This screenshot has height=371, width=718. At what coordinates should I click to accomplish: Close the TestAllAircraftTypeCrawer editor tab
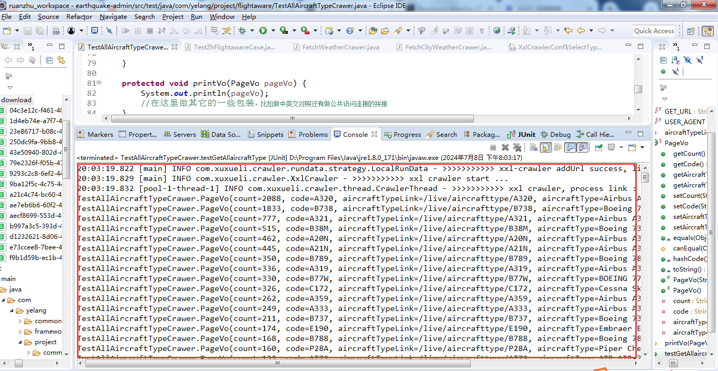coord(174,47)
